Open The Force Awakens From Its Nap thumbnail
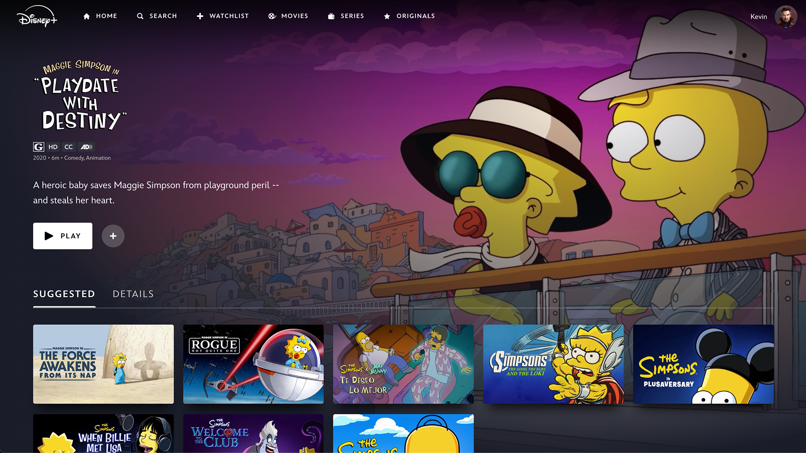Screen dimensions: 806x453 tap(103, 364)
